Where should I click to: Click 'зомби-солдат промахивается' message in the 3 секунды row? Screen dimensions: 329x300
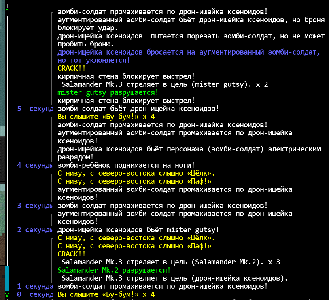click(x=163, y=206)
